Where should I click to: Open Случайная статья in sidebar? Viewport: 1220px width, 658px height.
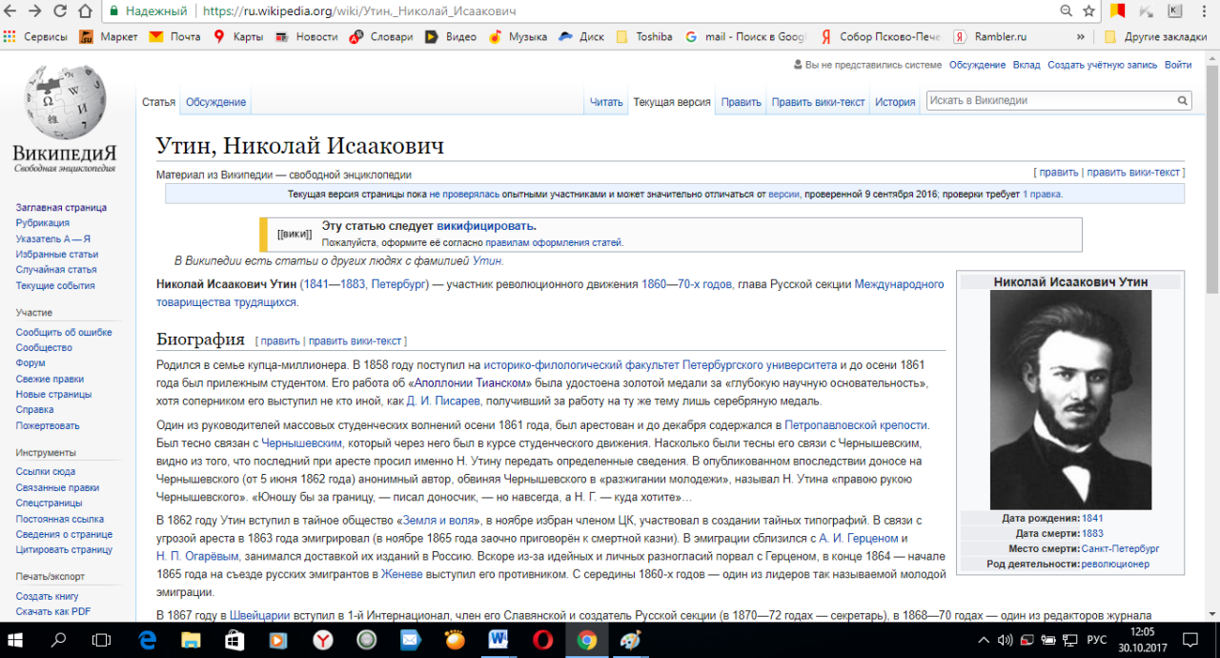coord(56,270)
